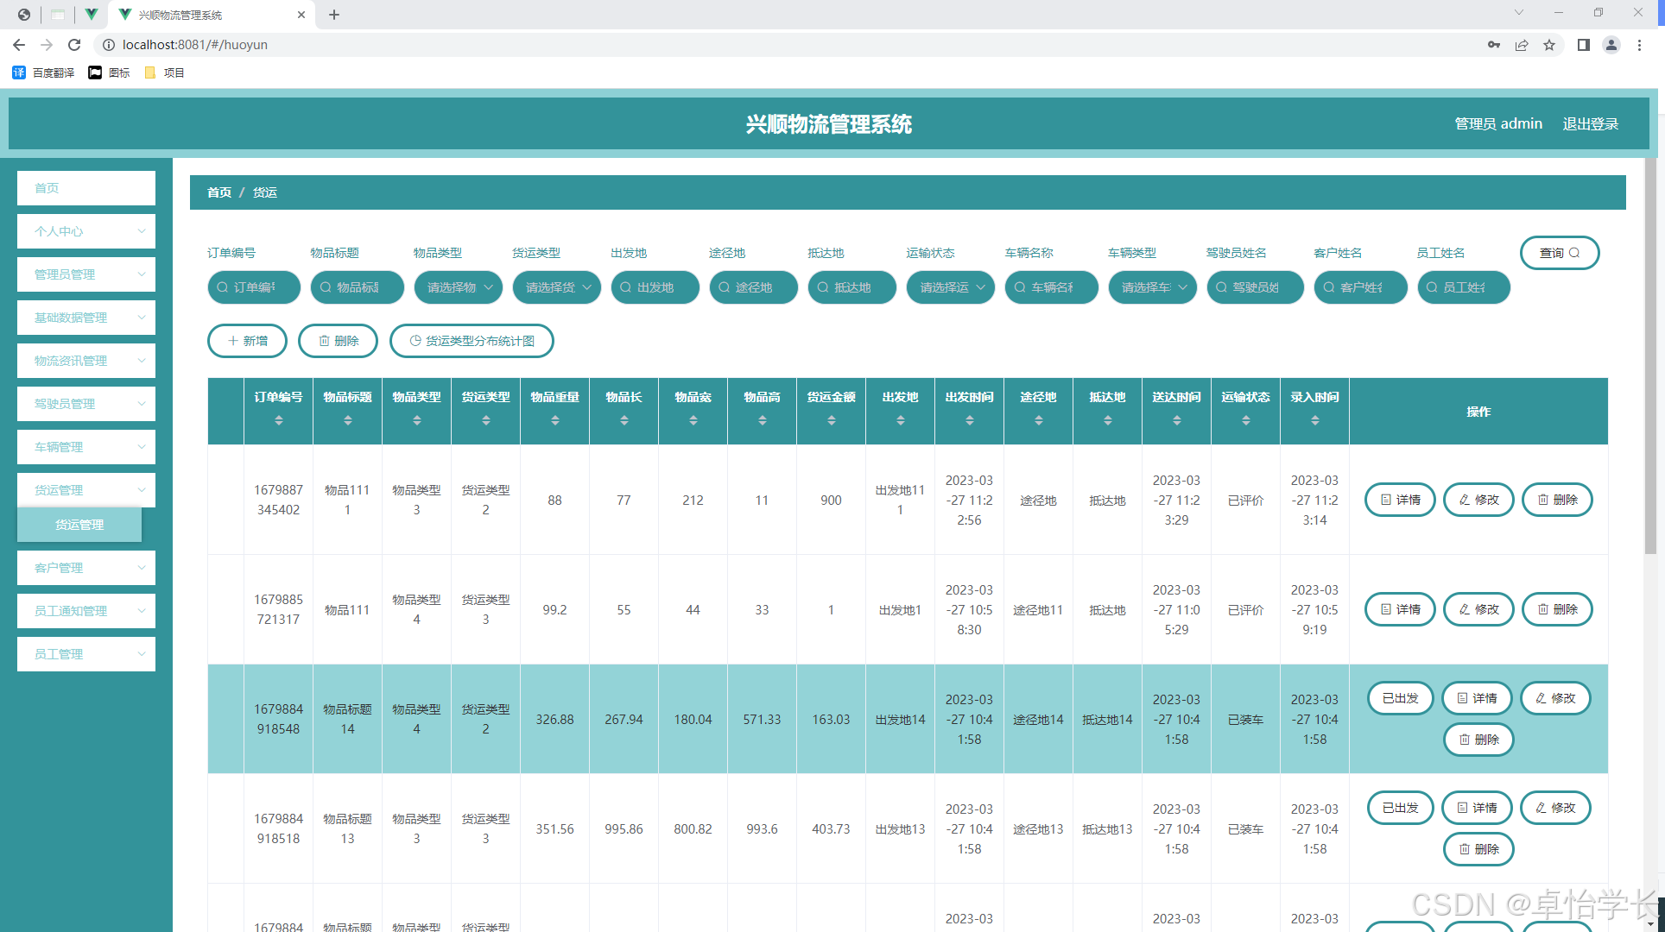This screenshot has height=932, width=1665.
Task: Click the trash 删除 button above table
Action: [338, 341]
